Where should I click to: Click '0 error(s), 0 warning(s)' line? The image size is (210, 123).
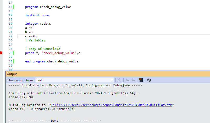(x=42, y=109)
